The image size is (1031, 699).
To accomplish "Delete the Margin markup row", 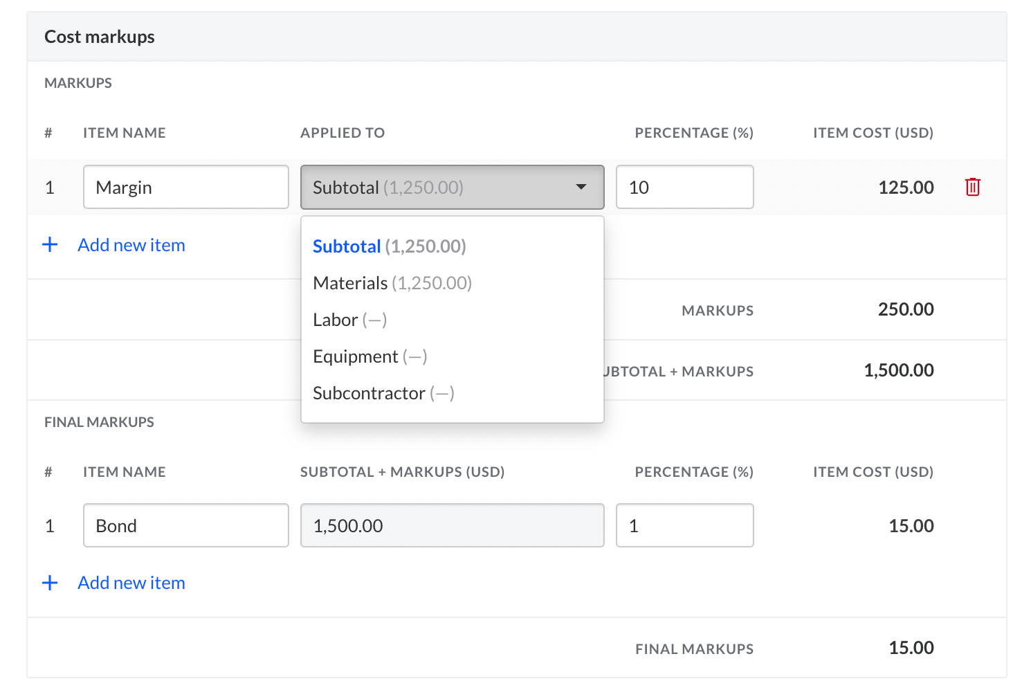I will (x=972, y=187).
